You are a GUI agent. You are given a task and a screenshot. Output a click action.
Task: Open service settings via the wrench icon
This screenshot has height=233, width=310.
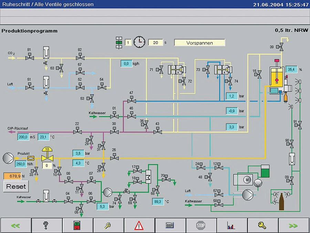108,225
